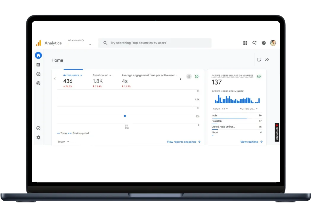
Task: Show previous metrics with left chevron
Action: pyautogui.click(x=55, y=79)
